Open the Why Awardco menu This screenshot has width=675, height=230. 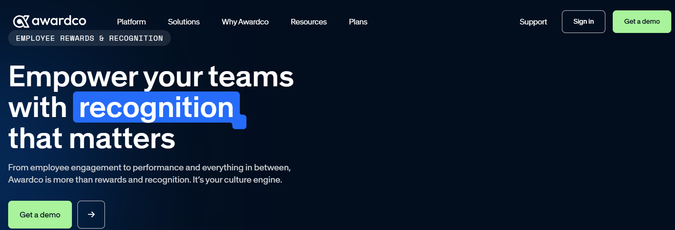click(245, 22)
